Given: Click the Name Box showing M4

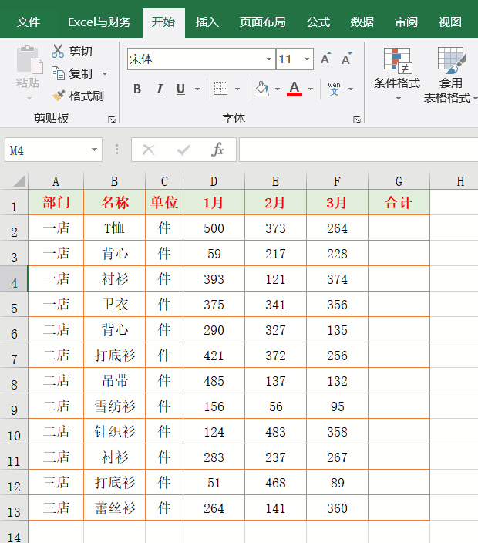Looking at the screenshot, I should pyautogui.click(x=47, y=150).
